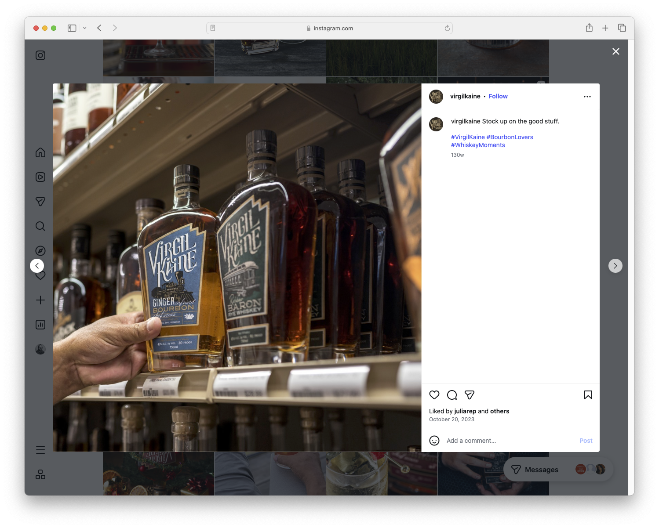Like the post with the heart icon
The image size is (659, 528).
[x=434, y=395]
